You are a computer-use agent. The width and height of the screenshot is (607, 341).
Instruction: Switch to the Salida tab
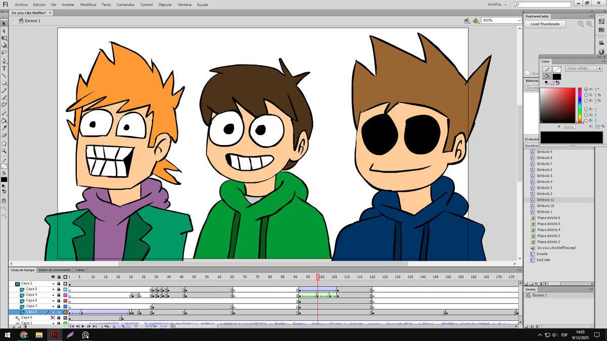tap(80, 270)
